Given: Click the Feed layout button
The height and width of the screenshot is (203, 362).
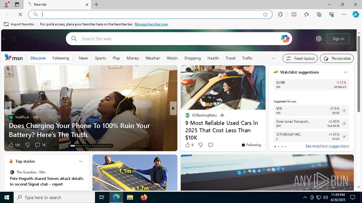Looking at the screenshot, I should [300, 58].
